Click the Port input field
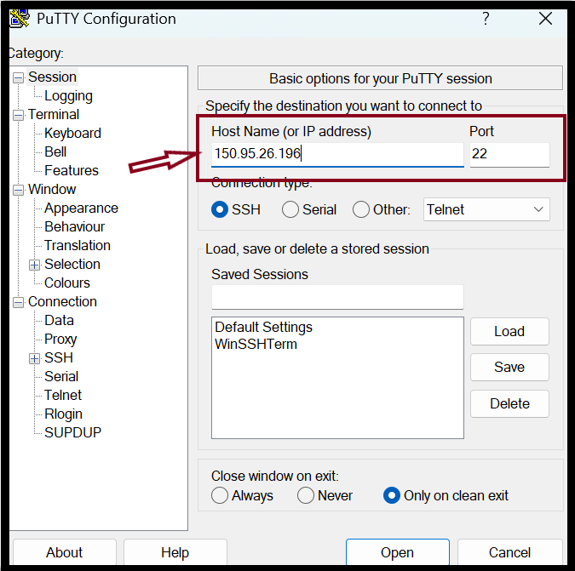Image resolution: width=575 pixels, height=571 pixels. (509, 154)
